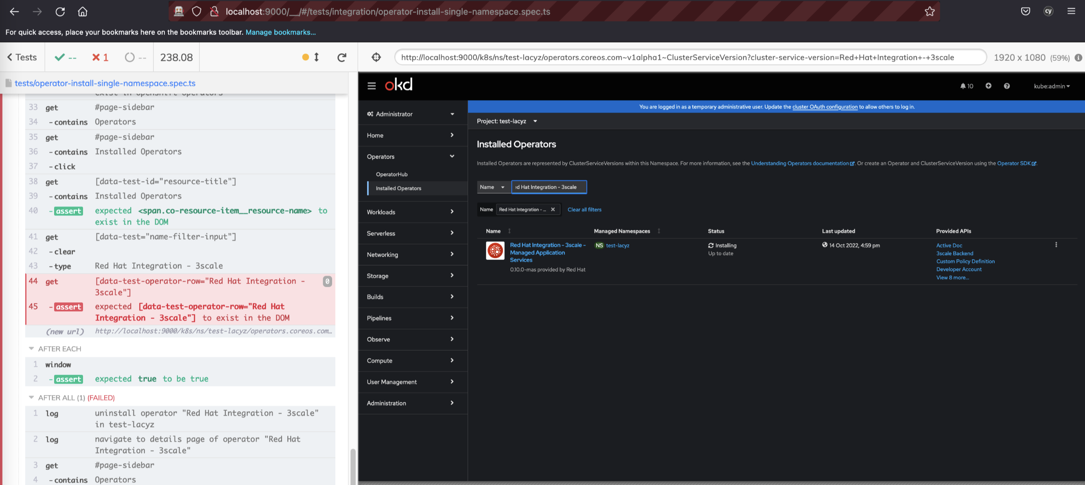Image resolution: width=1085 pixels, height=485 pixels.
Task: Rerun tests with the reload icon
Action: pyautogui.click(x=341, y=57)
